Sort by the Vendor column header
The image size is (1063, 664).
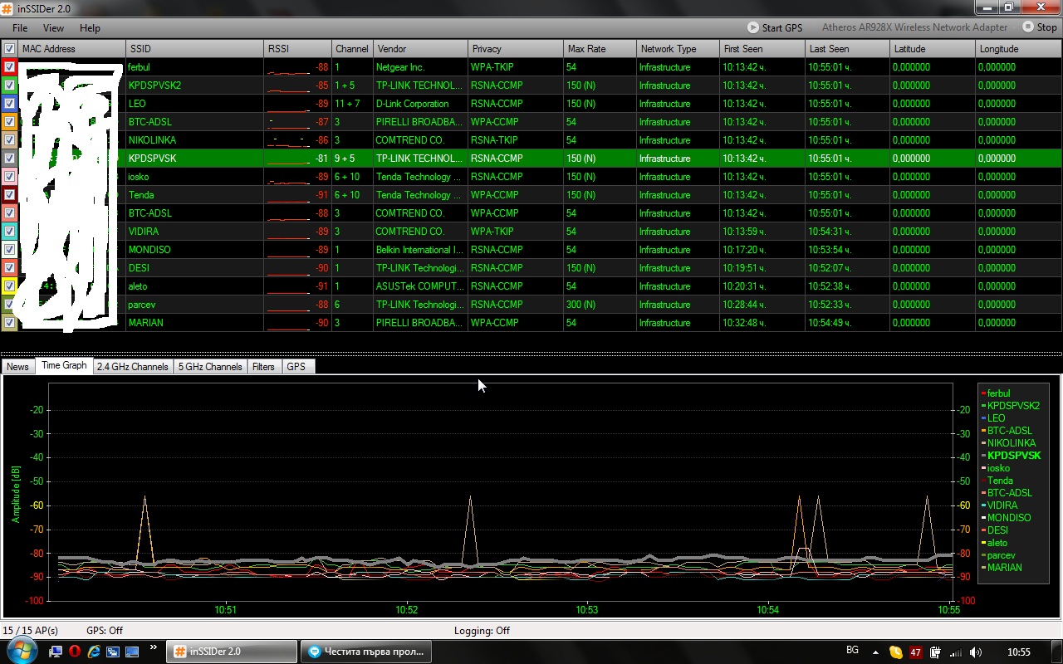420,49
